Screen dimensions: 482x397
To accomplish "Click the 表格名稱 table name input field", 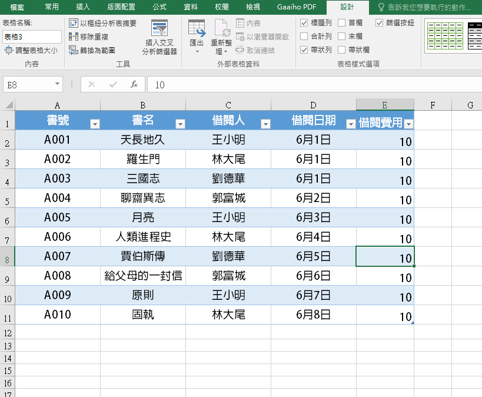I will pos(31,37).
